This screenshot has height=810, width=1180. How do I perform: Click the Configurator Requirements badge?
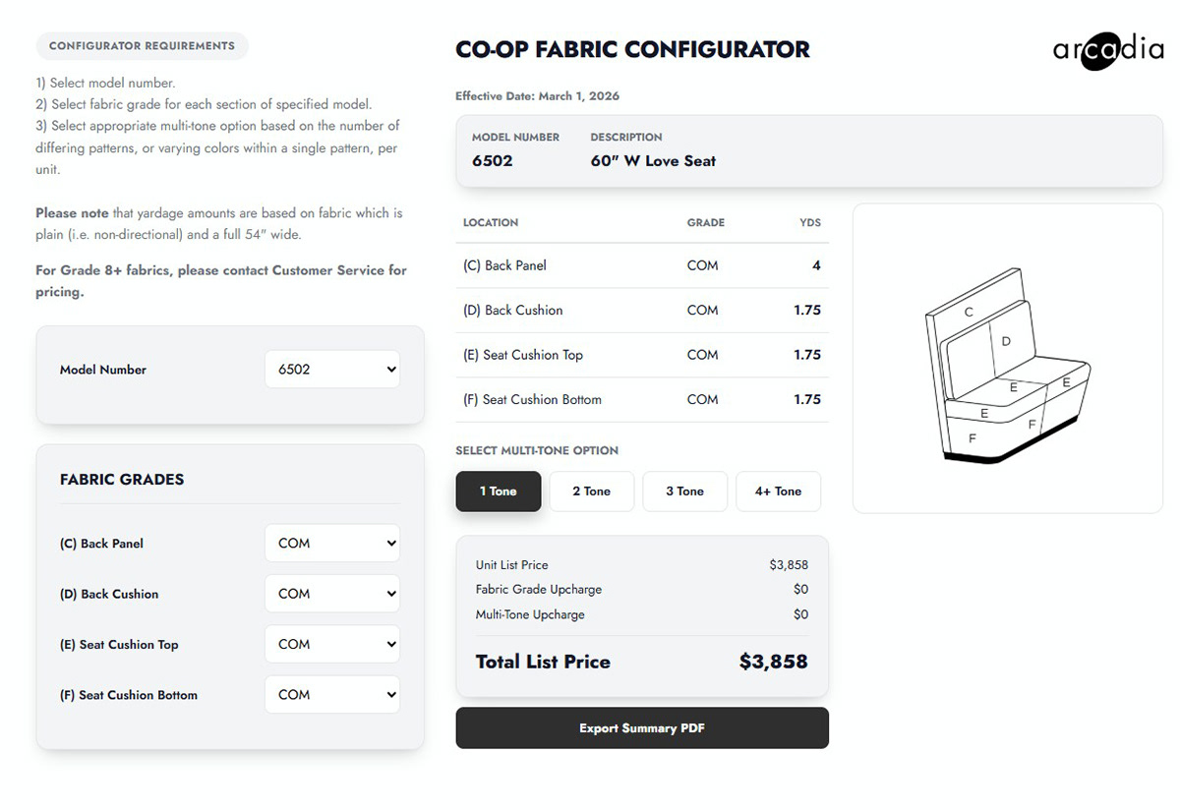click(142, 46)
